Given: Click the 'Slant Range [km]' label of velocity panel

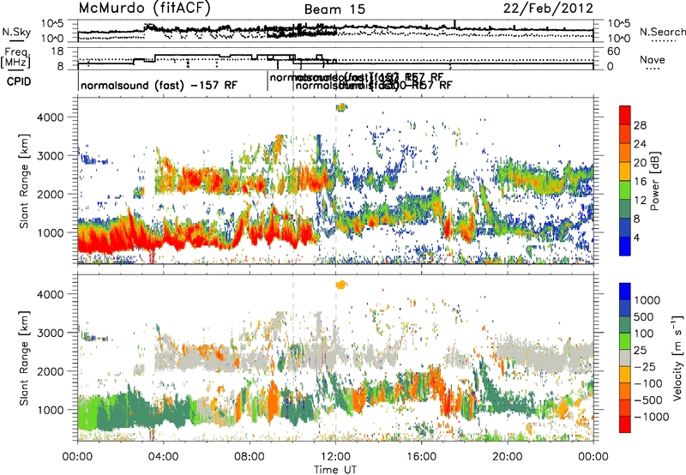Looking at the screenshot, I should [x=24, y=358].
